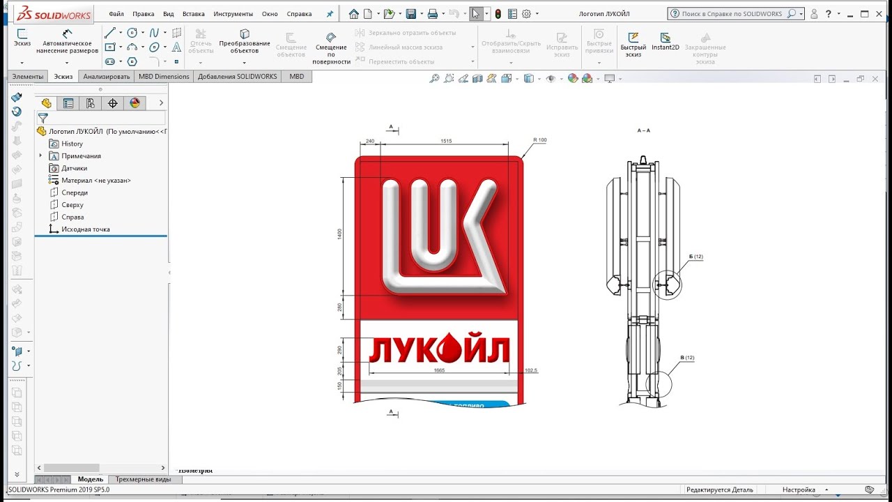Select the sketch Text tool
The image size is (892, 502).
point(176,47)
